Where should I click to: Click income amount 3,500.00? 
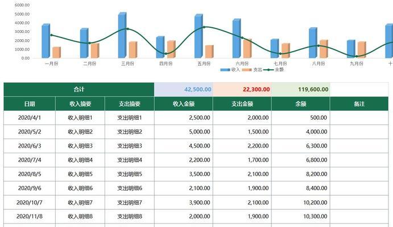tap(184, 174)
